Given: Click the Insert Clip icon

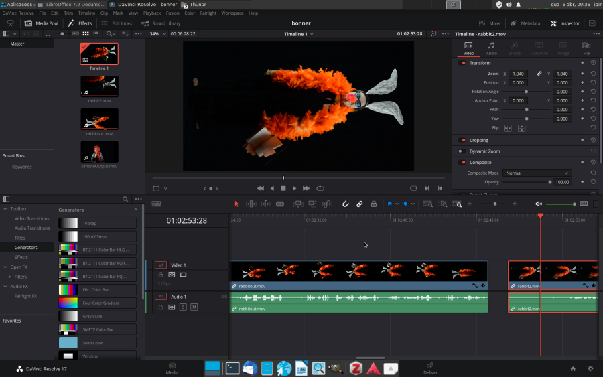Looking at the screenshot, I should 298,204.
